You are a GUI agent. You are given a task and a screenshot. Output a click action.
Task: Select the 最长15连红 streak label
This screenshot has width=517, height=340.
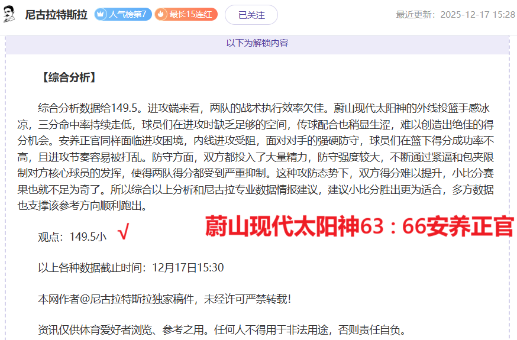click(191, 15)
